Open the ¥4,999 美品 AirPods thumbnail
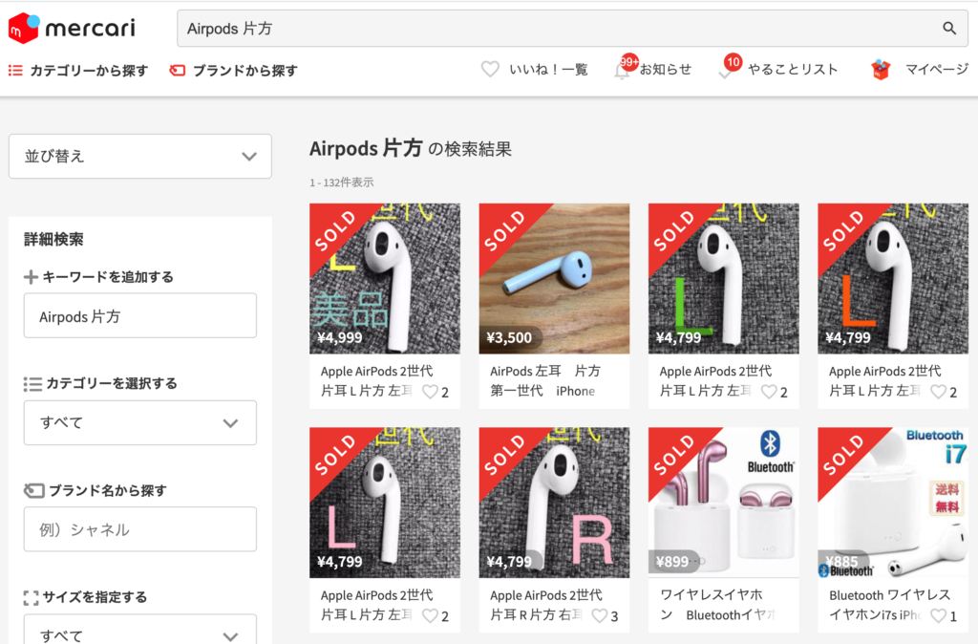Viewport: 978px width, 644px height. [x=385, y=279]
